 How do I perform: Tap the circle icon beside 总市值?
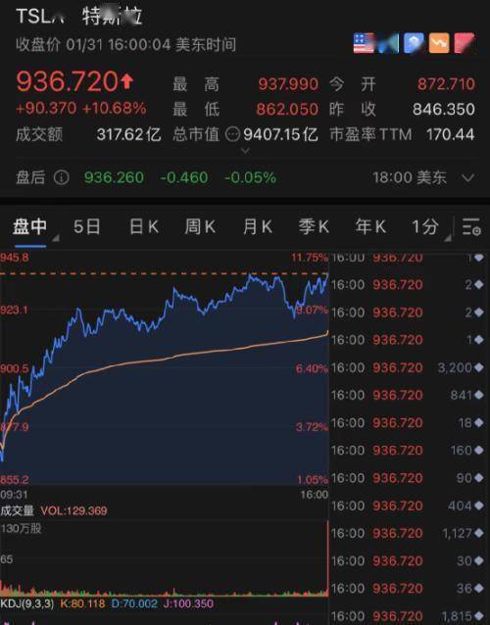pyautogui.click(x=232, y=134)
